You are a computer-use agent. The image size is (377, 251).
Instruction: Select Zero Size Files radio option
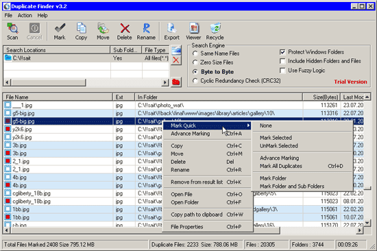click(x=195, y=62)
